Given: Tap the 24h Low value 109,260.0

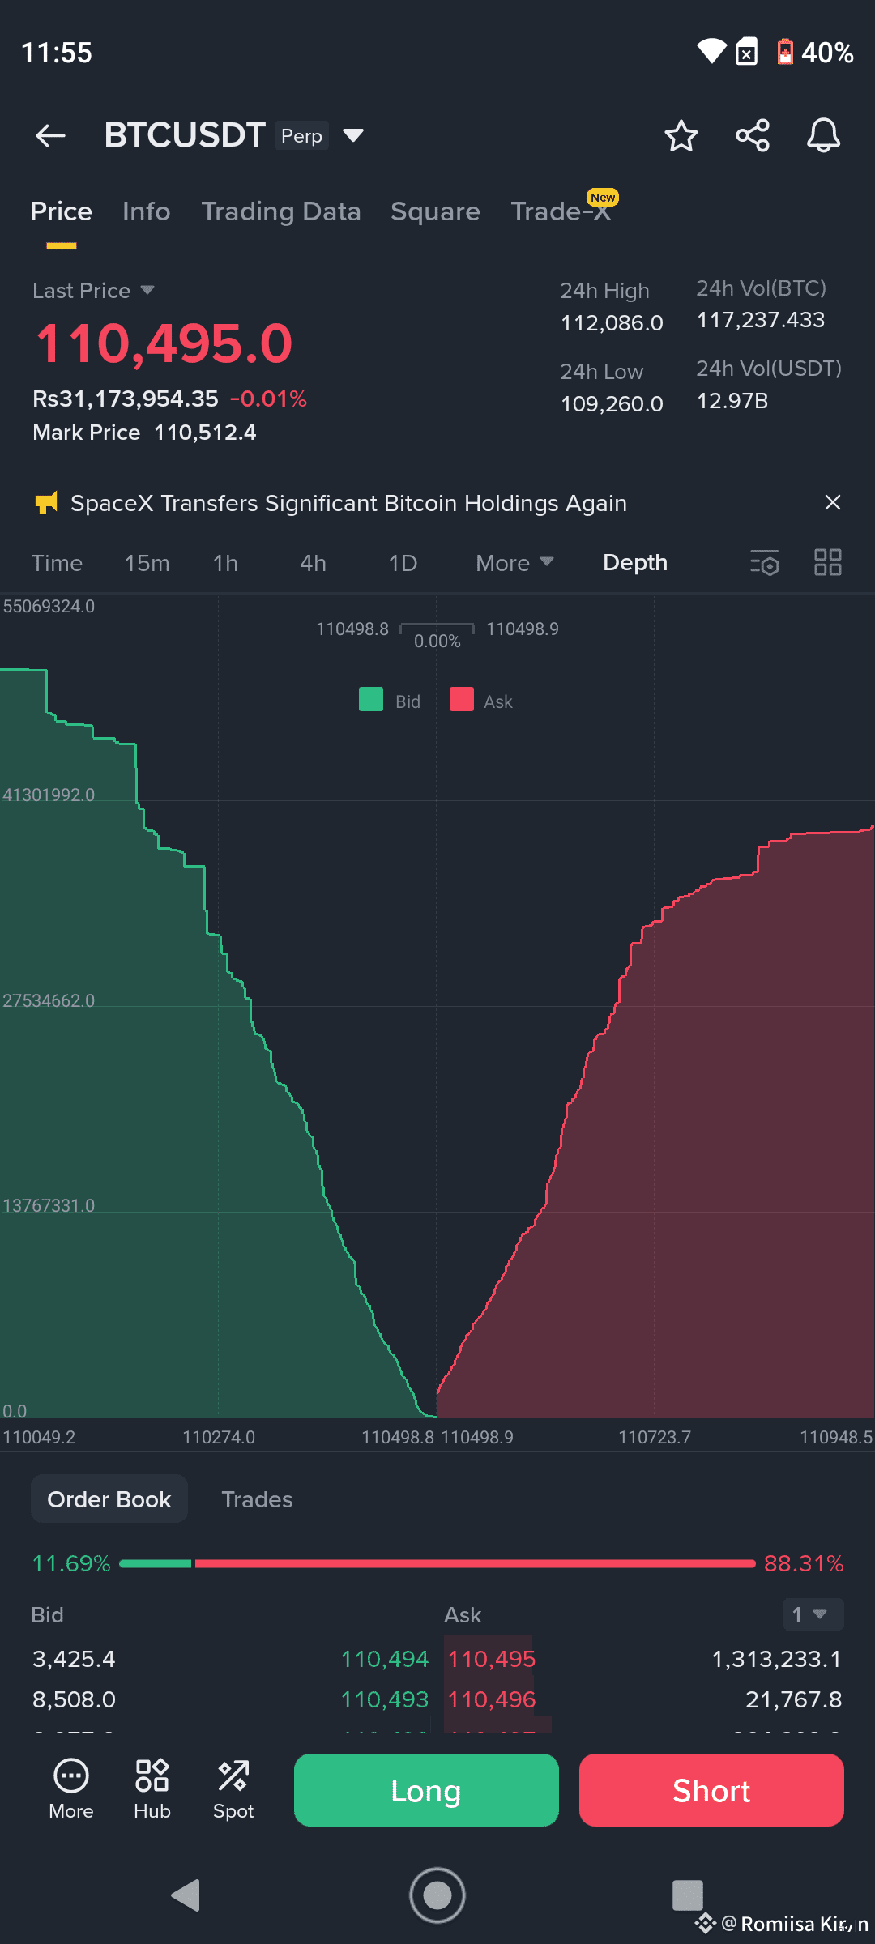Looking at the screenshot, I should (612, 403).
